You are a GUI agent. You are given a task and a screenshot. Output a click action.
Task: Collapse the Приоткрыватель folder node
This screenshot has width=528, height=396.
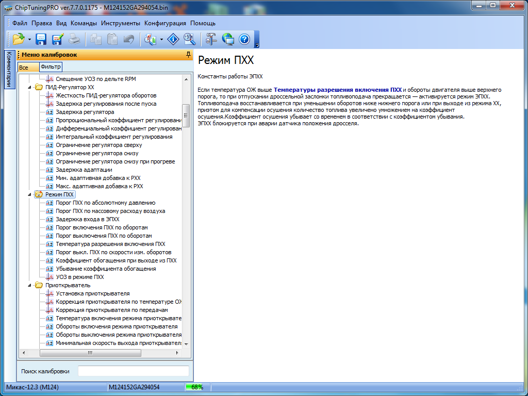click(29, 286)
